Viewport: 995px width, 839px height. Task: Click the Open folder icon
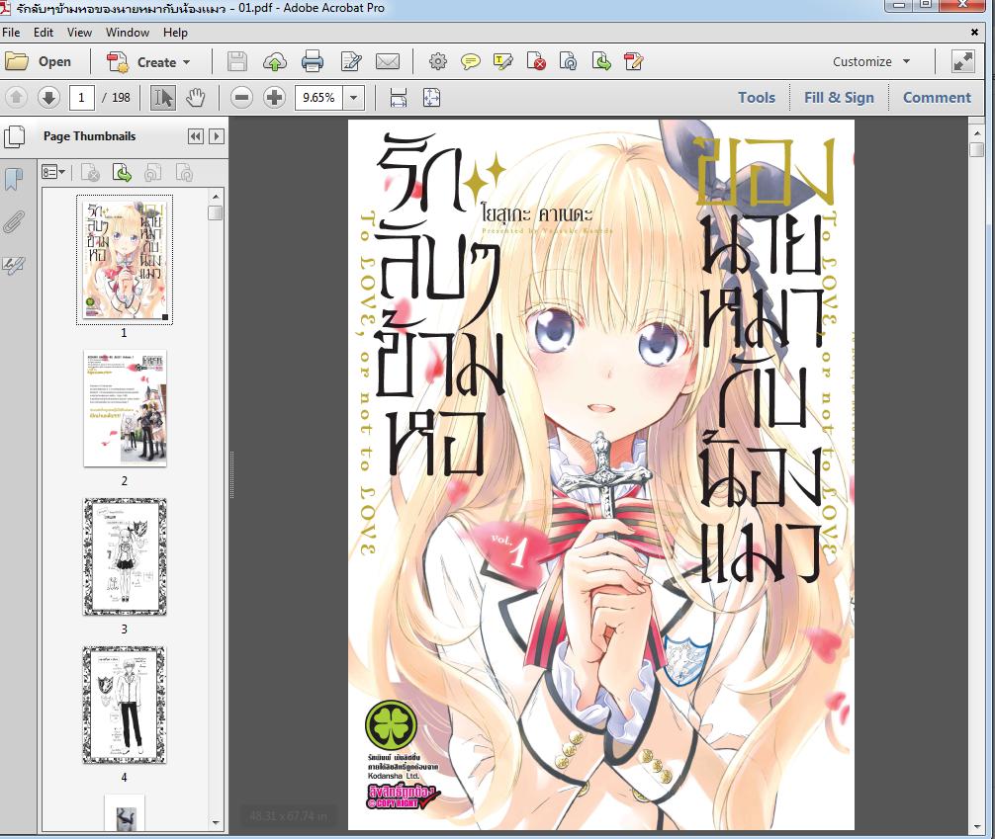tap(17, 61)
